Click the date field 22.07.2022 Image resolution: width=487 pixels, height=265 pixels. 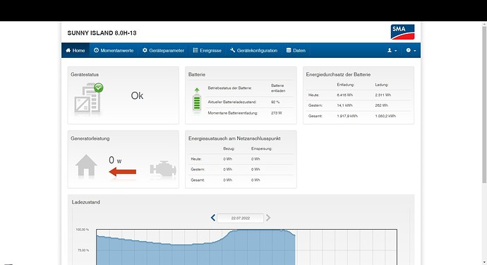(241, 218)
